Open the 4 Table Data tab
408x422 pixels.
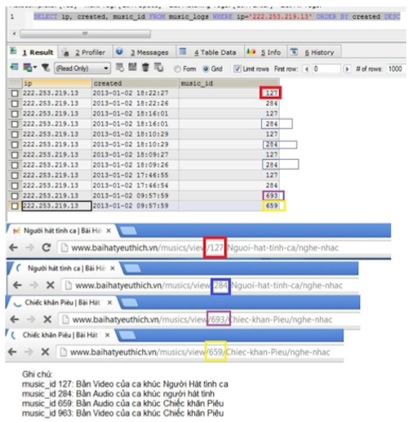210,52
